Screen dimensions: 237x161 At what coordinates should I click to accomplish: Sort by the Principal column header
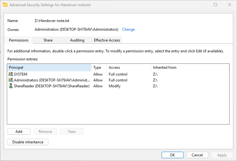click(49, 67)
